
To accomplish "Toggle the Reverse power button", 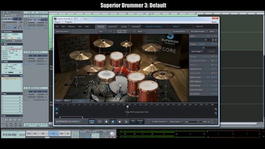I will [x=212, y=56].
